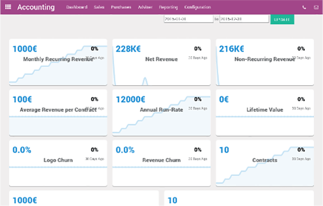This screenshot has height=206, width=323.
Task: Open the Logo Churn card
Action: 58,163
